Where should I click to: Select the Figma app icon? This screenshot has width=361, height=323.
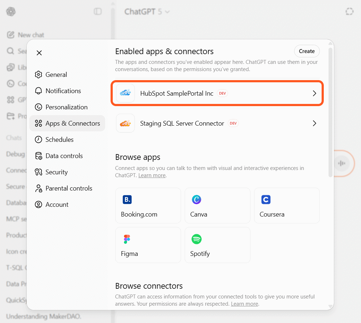point(126,239)
